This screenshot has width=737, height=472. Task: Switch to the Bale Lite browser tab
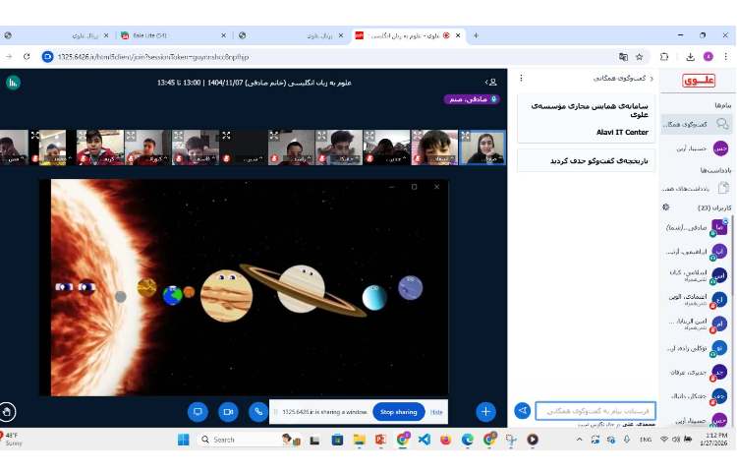[172, 35]
